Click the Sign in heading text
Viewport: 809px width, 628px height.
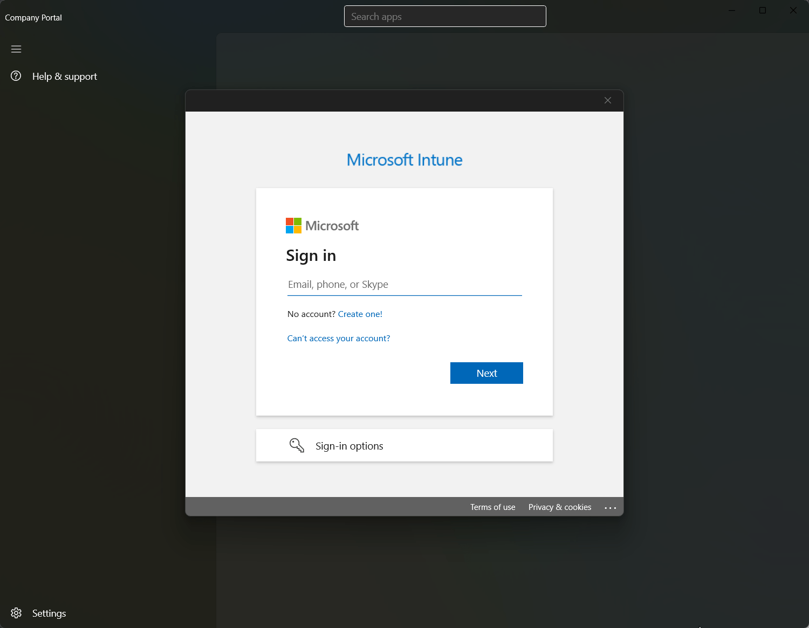tap(311, 256)
